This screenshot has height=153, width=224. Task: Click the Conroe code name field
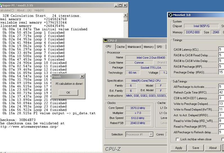[x=139, y=63]
